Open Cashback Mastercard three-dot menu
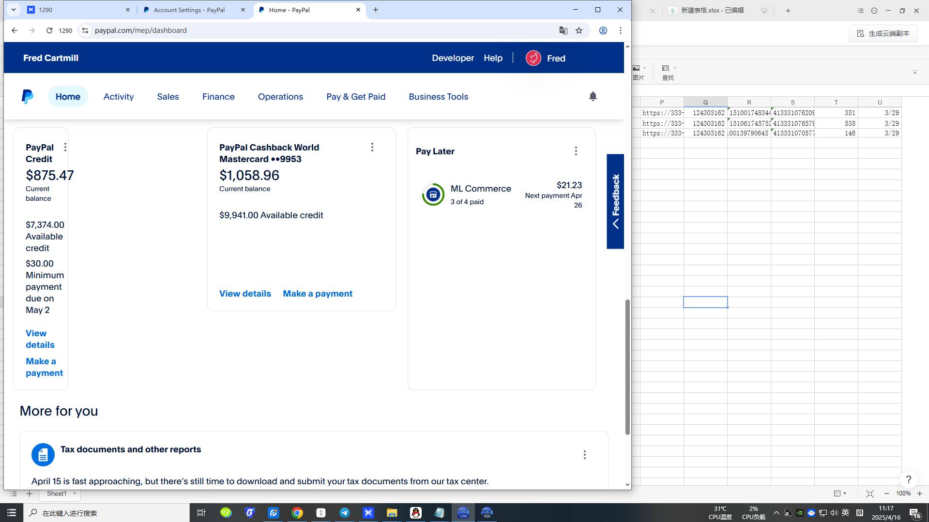The image size is (929, 522). pos(372,147)
